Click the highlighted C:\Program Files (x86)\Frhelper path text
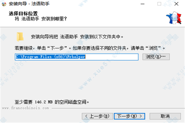Screen dimensions: 185x123 [x=51, y=57]
